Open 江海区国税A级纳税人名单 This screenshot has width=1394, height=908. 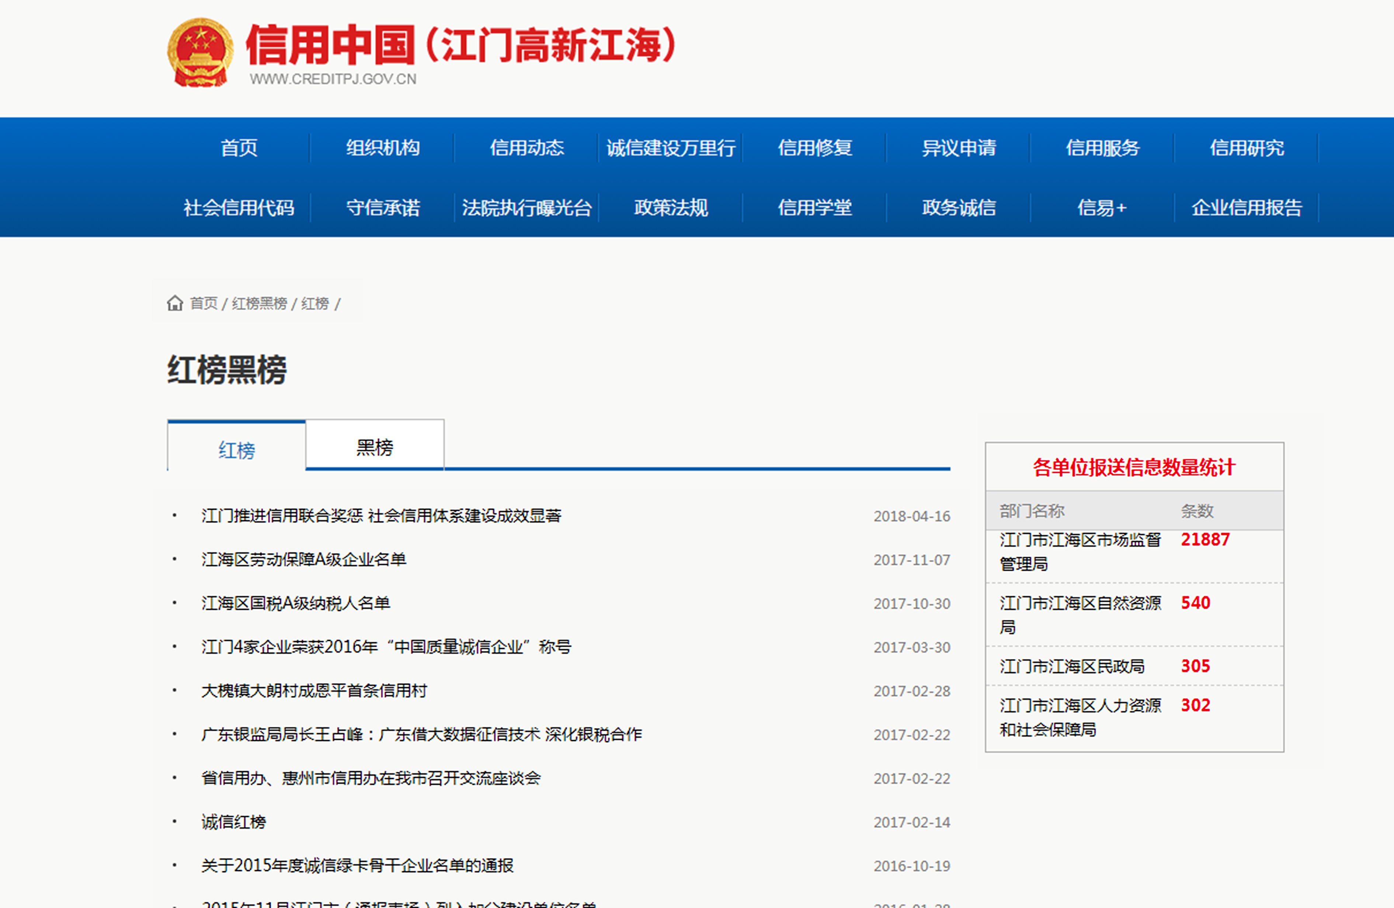[296, 603]
